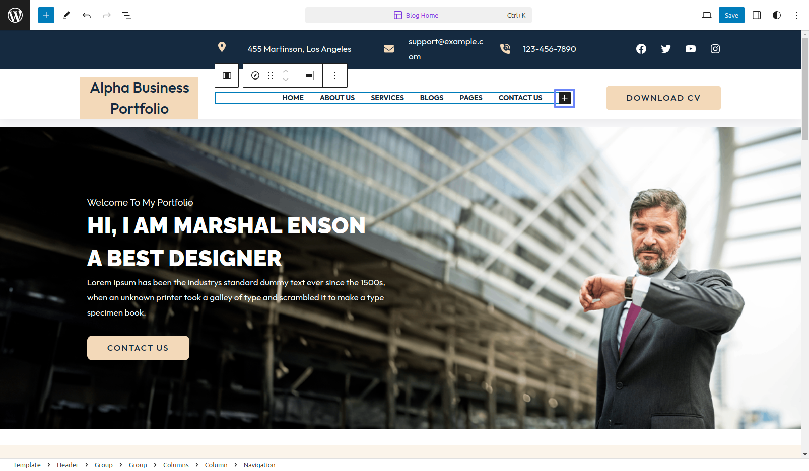This screenshot has width=809, height=471.
Task: Open the Styles half-circle panel
Action: point(777,15)
